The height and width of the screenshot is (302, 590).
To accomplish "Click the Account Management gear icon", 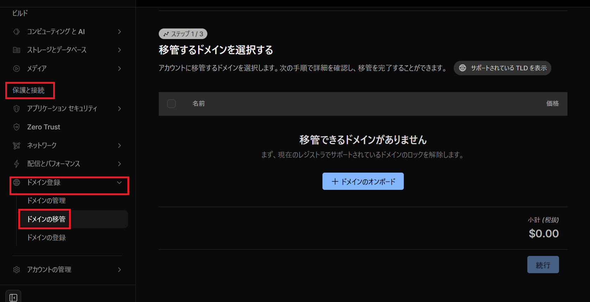I will [x=17, y=270].
